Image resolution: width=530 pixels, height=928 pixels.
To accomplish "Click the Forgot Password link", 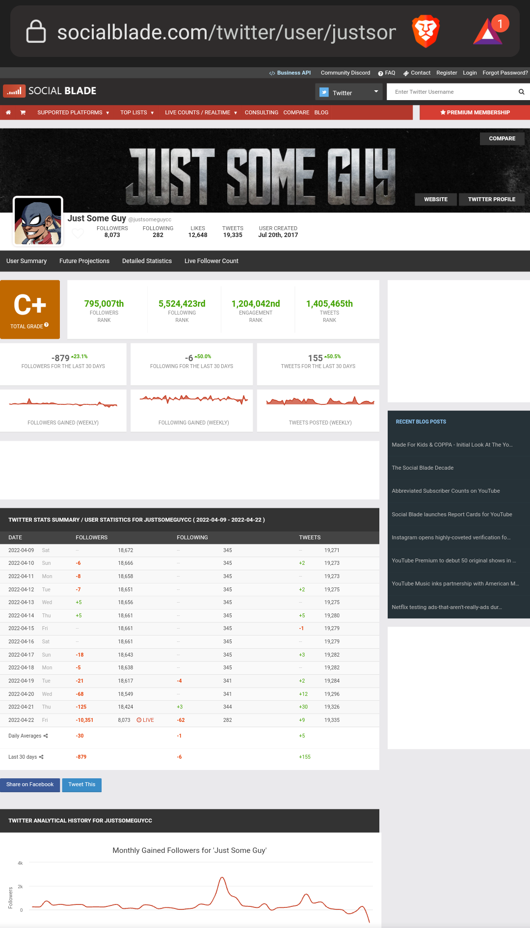I will click(x=505, y=73).
